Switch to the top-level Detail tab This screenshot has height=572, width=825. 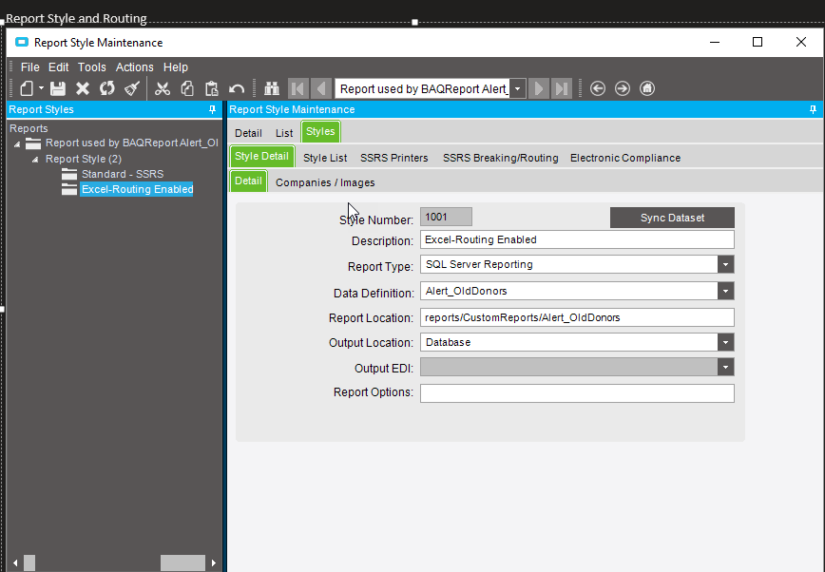pyautogui.click(x=248, y=133)
